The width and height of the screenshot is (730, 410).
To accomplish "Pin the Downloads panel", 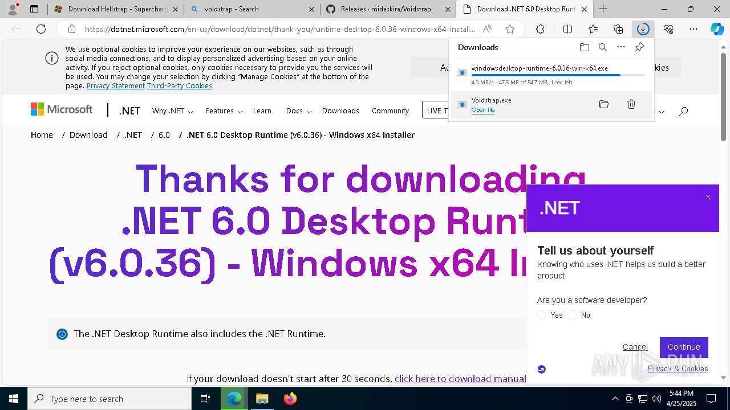I will [x=640, y=47].
